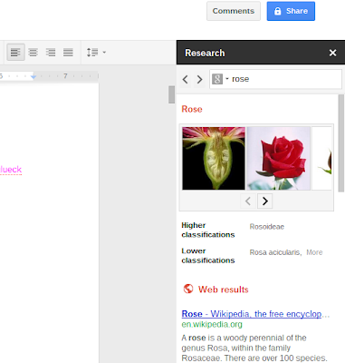Align text to the right
The height and width of the screenshot is (363, 345).
click(51, 53)
